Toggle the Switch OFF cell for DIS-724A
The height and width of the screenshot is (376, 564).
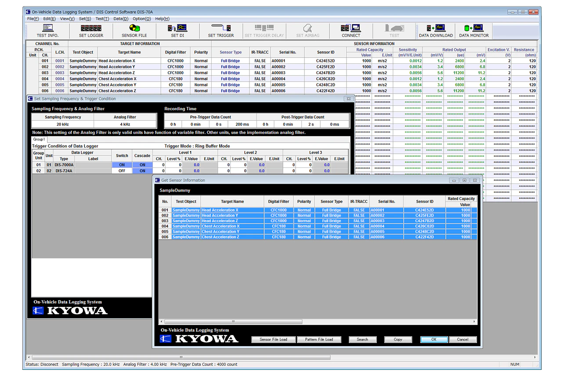click(x=122, y=171)
